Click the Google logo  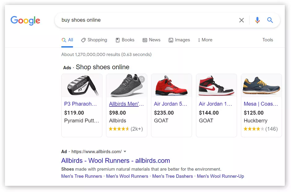25,20
